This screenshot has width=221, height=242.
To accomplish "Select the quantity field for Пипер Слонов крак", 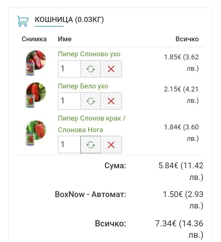I will tap(69, 144).
